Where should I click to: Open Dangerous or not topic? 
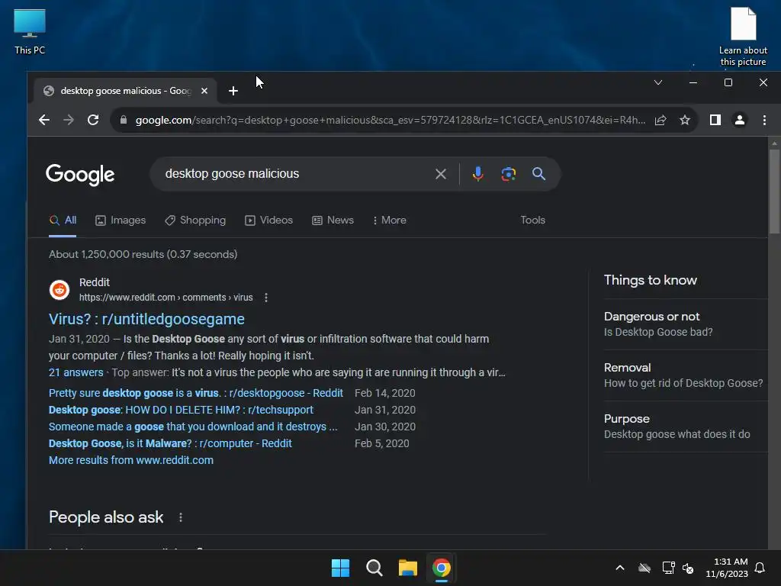pyautogui.click(x=686, y=324)
